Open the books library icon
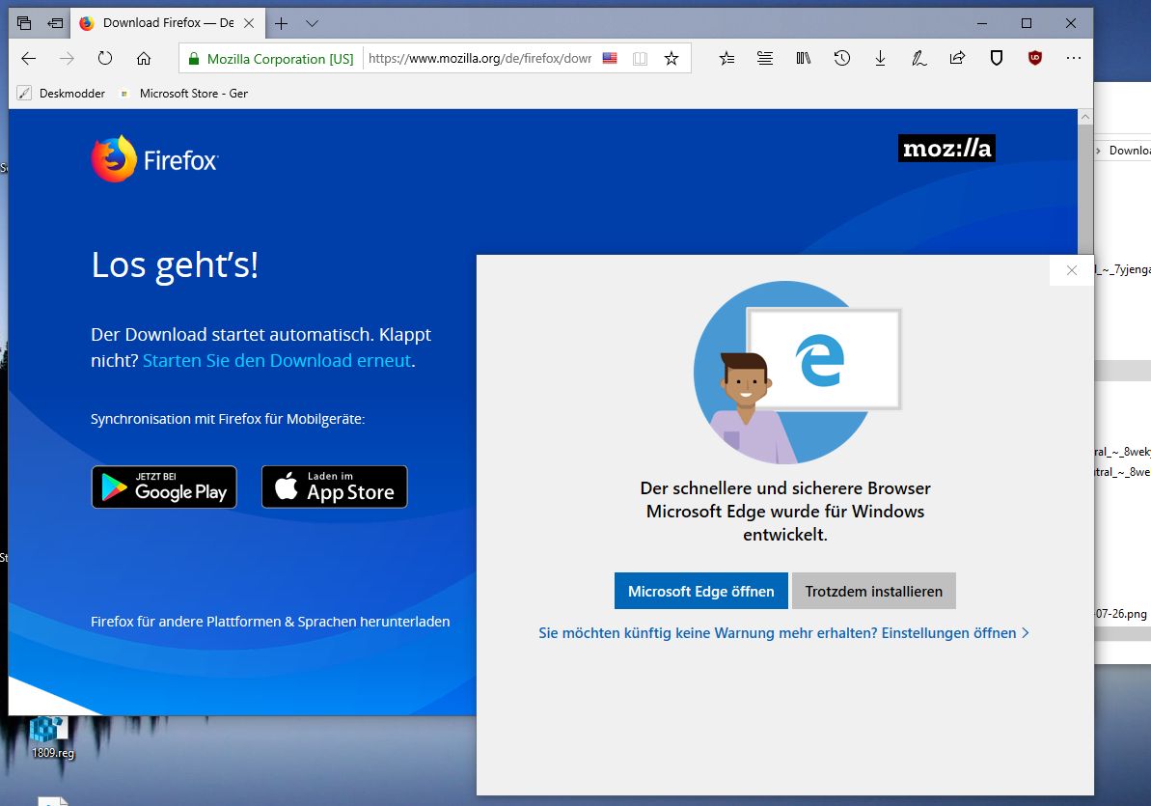 803,58
